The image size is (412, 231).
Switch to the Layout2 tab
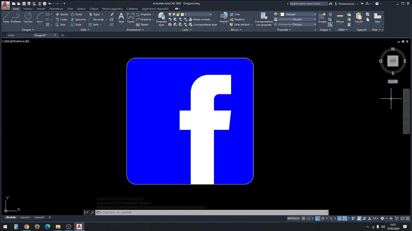[39, 218]
